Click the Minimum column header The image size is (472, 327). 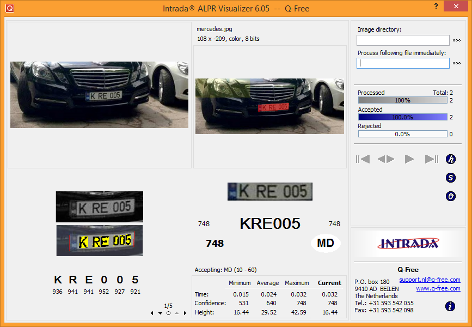240,283
